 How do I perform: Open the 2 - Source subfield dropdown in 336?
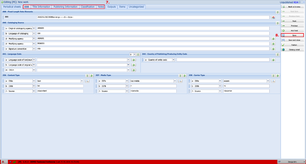pos(34,91)
